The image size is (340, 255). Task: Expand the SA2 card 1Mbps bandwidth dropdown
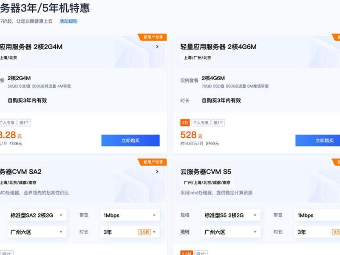130,215
